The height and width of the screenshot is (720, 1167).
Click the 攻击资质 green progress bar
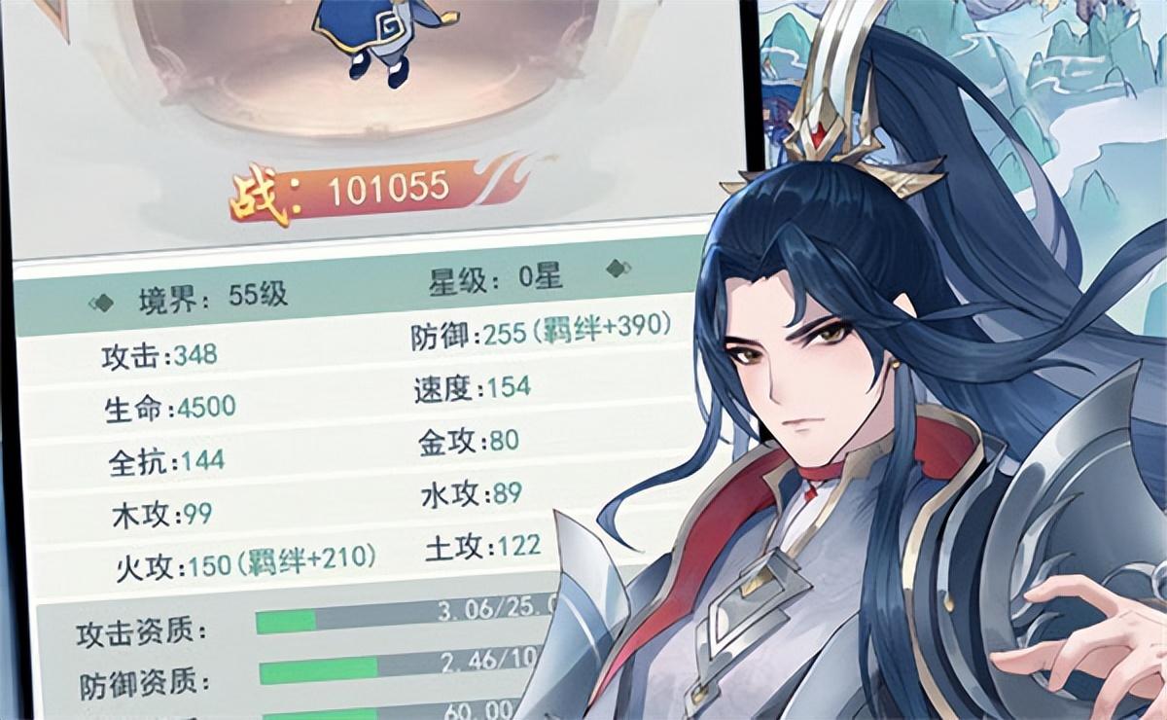click(286, 621)
